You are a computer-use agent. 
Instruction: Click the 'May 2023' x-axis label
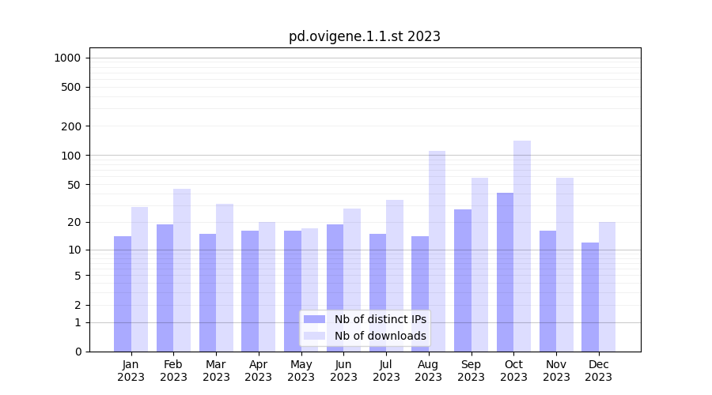[x=301, y=371]
